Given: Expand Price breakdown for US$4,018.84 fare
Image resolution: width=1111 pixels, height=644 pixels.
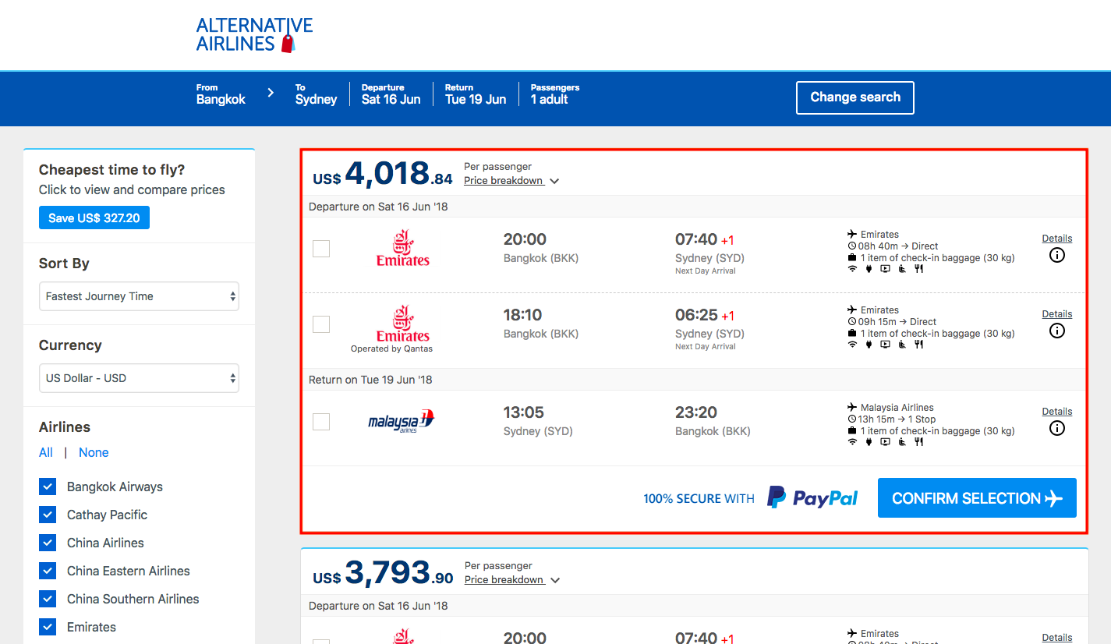Looking at the screenshot, I should pos(511,181).
